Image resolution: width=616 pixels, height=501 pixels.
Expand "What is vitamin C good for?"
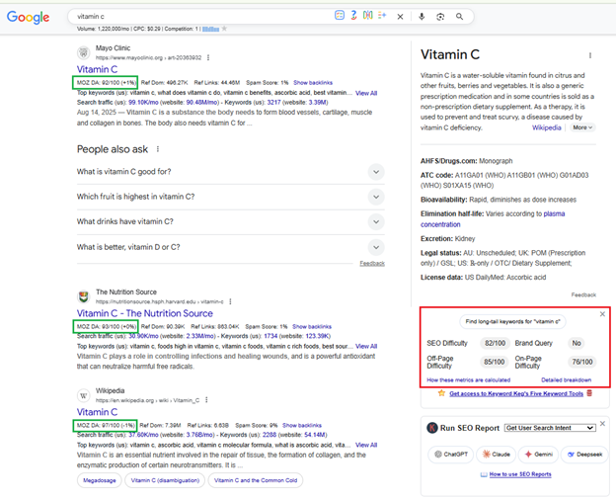375,172
